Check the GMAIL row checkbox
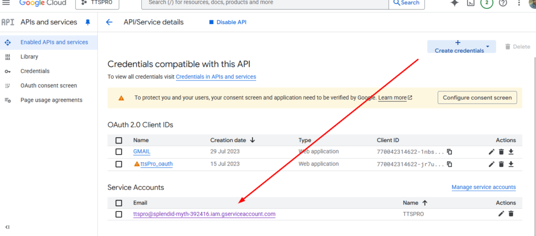Image resolution: width=536 pixels, height=236 pixels. (119, 152)
